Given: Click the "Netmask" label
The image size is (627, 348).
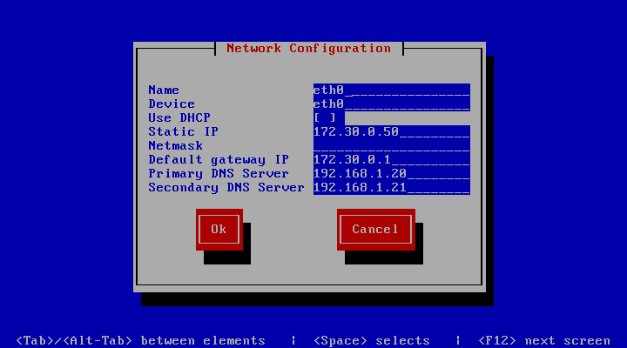Looking at the screenshot, I should tap(176, 146).
